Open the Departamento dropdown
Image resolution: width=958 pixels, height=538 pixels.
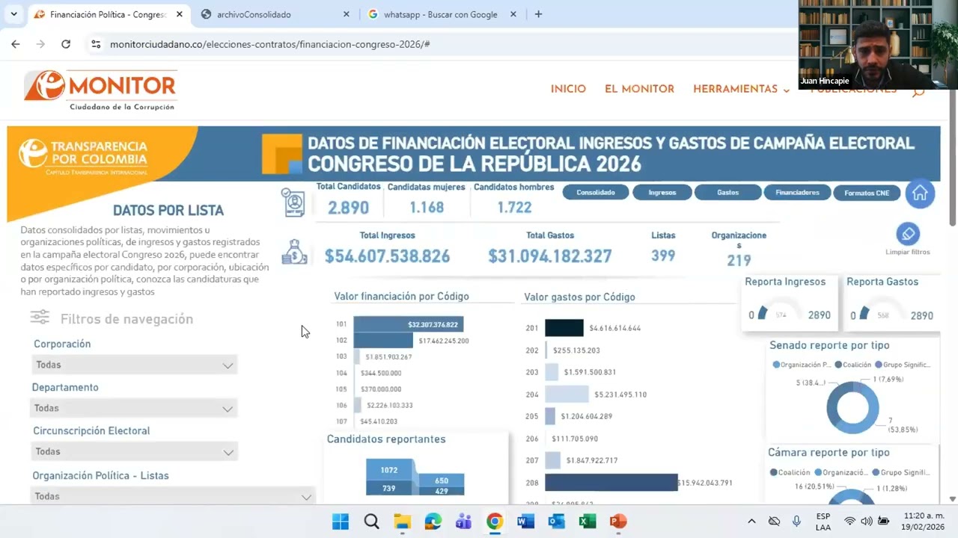(135, 408)
